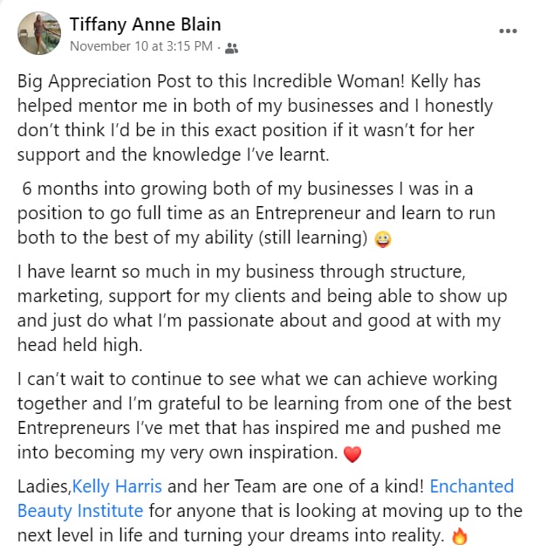The height and width of the screenshot is (558, 540).
Task: Click 'support and the knowledge I've learnt.' line
Action: click(x=173, y=155)
